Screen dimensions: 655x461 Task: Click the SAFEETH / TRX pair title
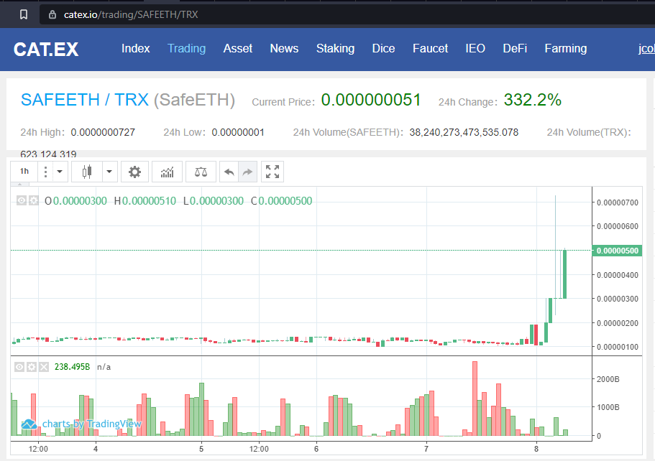click(85, 100)
